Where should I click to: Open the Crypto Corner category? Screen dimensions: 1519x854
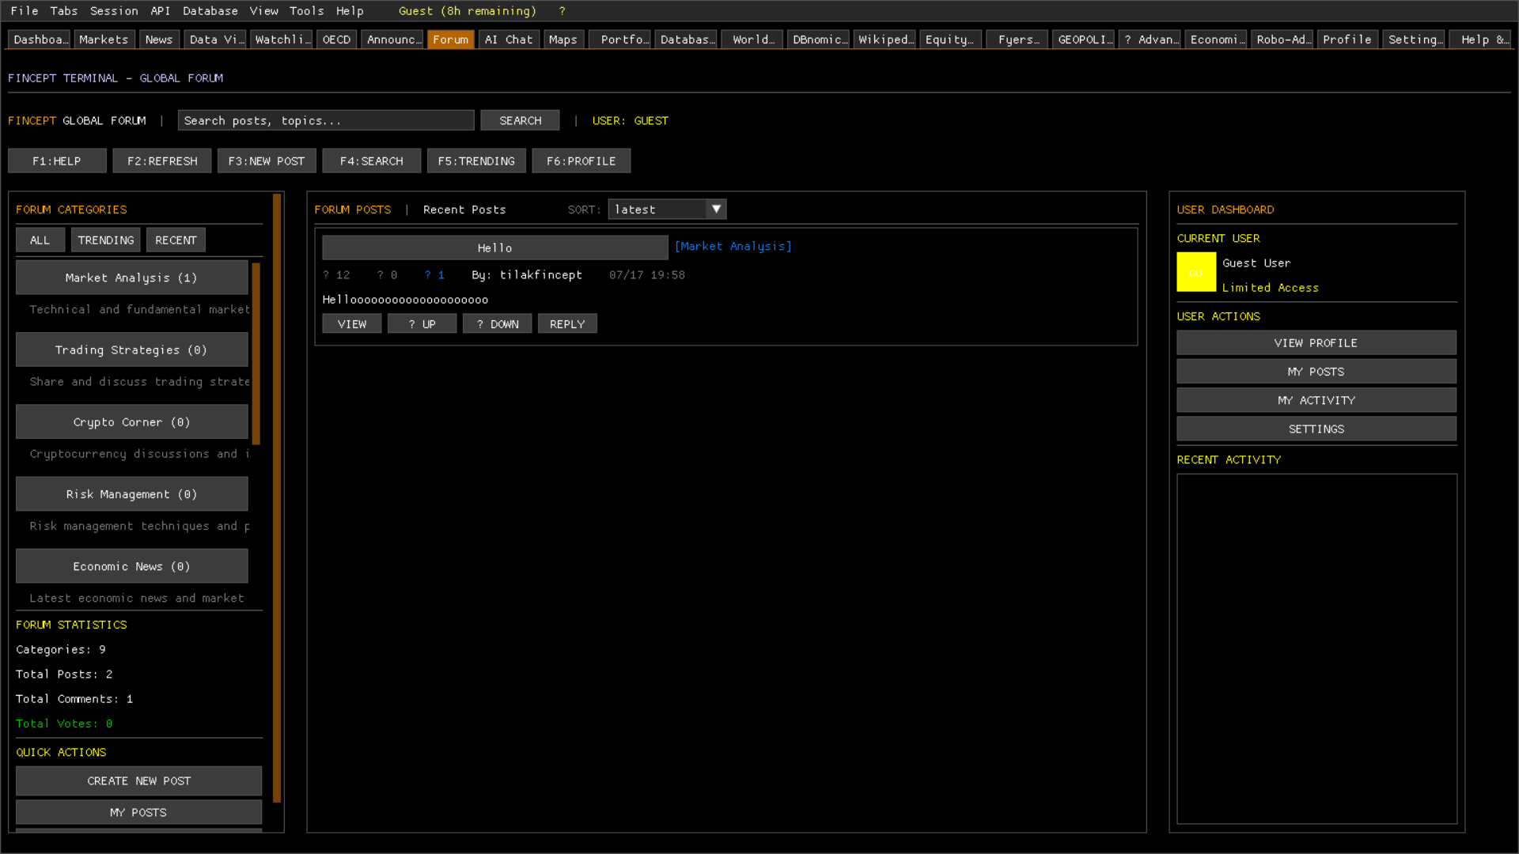pyautogui.click(x=131, y=422)
